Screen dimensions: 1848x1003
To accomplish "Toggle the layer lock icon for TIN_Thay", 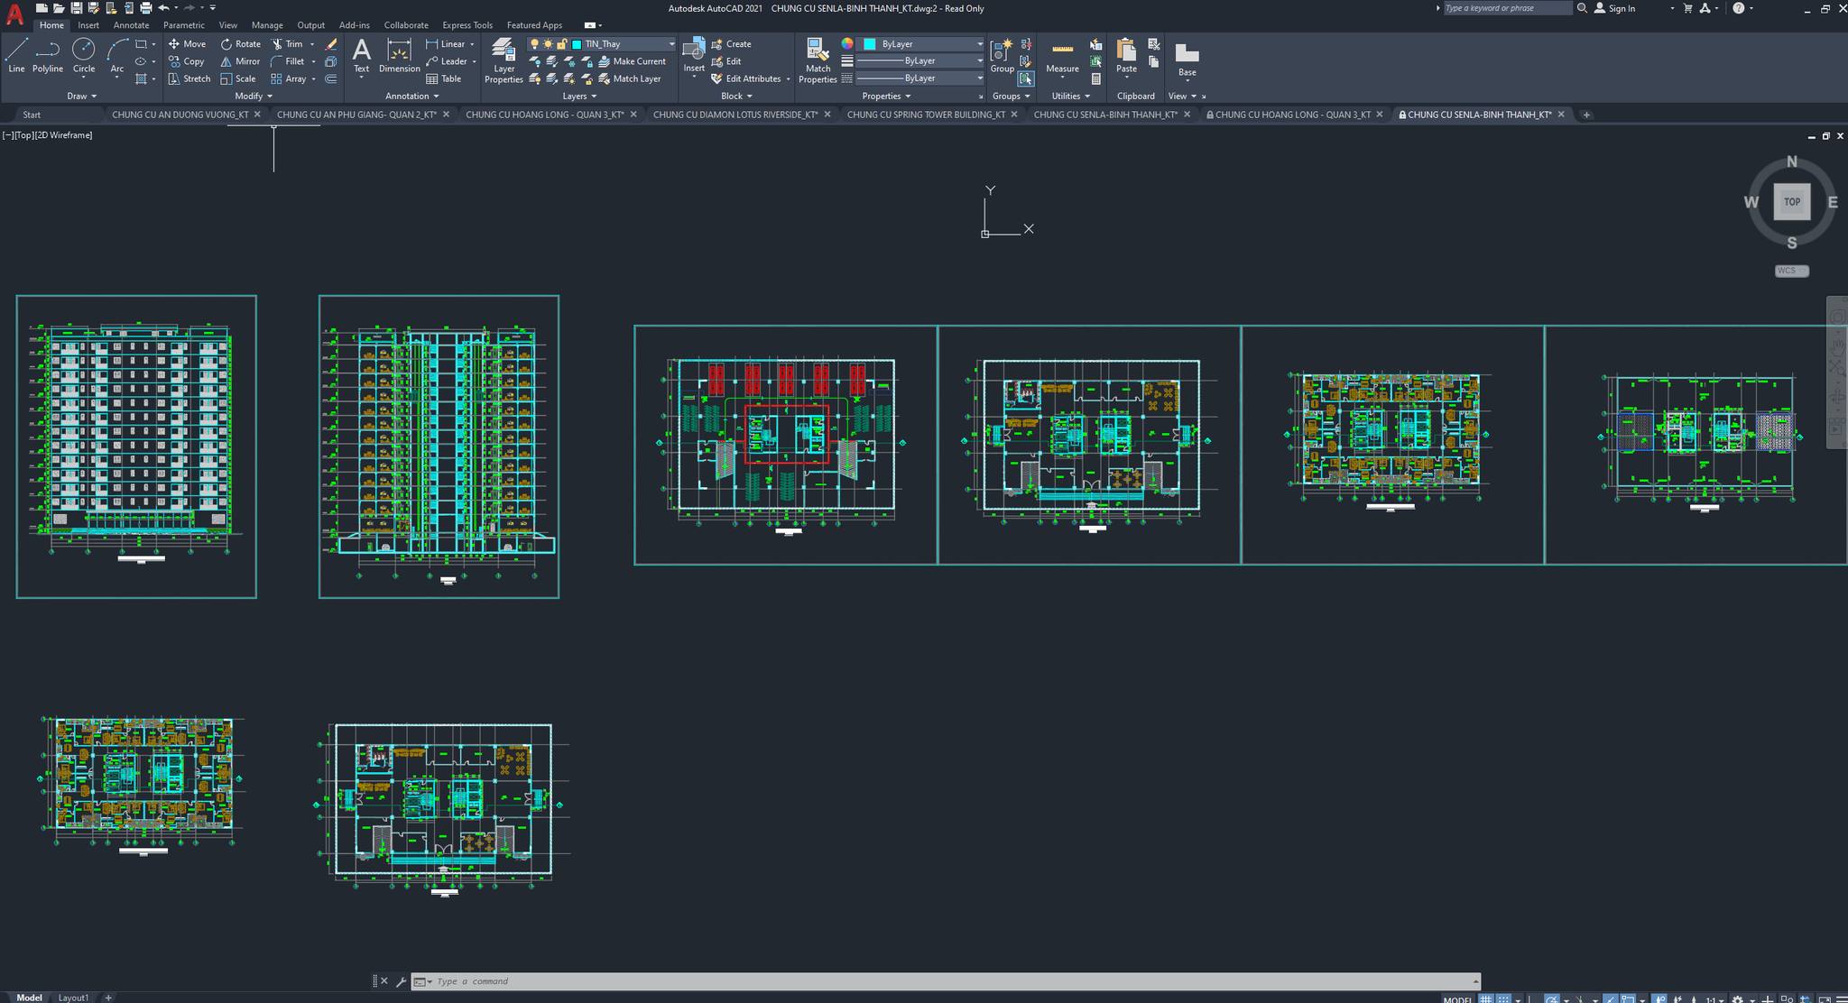I will pyautogui.click(x=561, y=44).
